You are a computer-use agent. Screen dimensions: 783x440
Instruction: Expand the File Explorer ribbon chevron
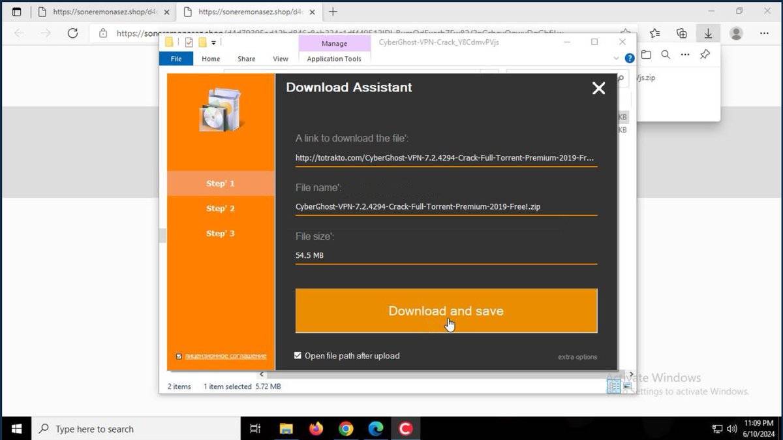tap(617, 58)
